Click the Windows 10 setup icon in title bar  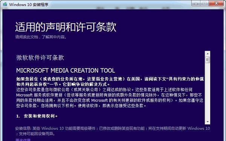(5, 4)
